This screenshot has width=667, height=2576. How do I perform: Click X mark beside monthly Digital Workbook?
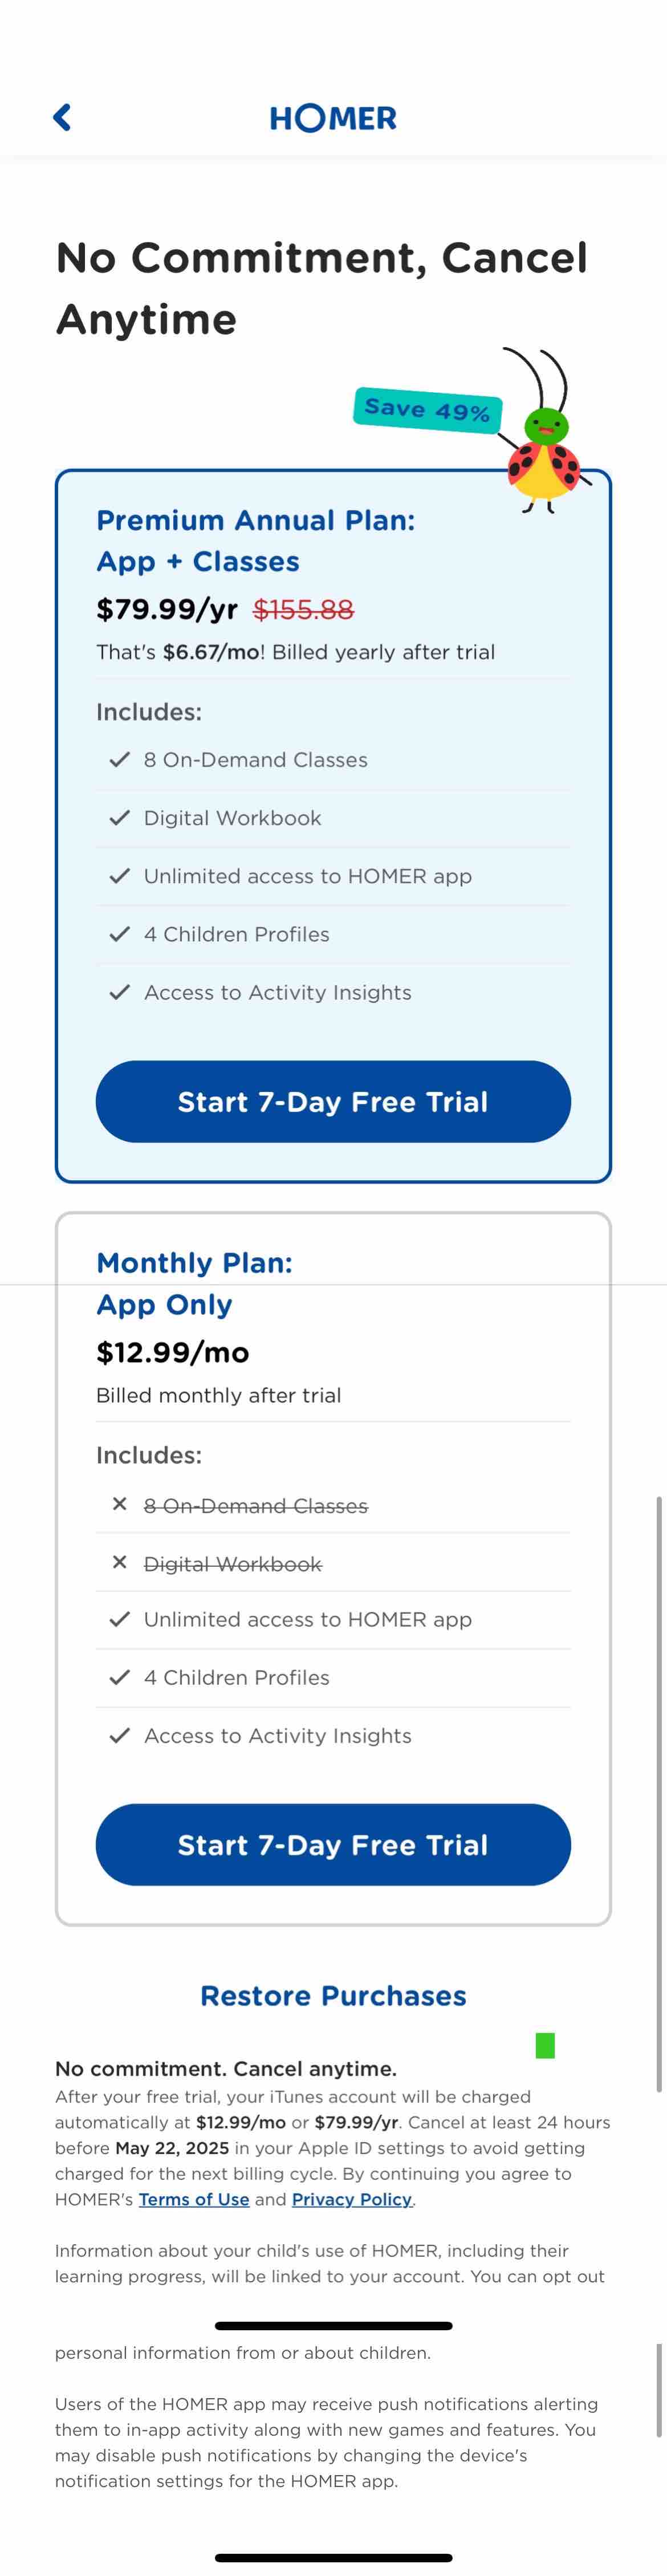120,1561
